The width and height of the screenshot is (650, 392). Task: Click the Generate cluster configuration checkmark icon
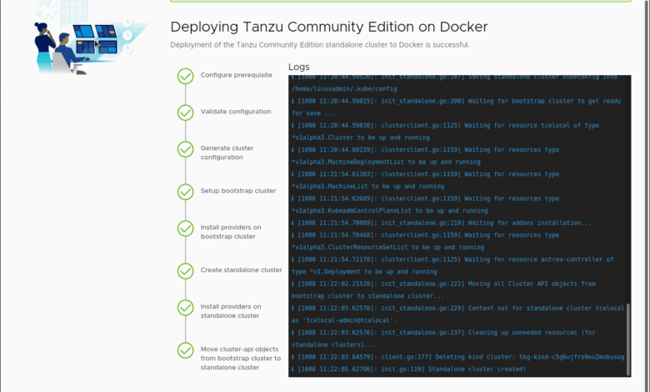pyautogui.click(x=185, y=149)
